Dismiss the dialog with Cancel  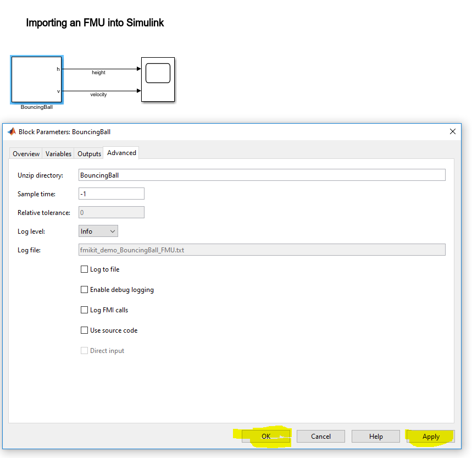pos(320,436)
